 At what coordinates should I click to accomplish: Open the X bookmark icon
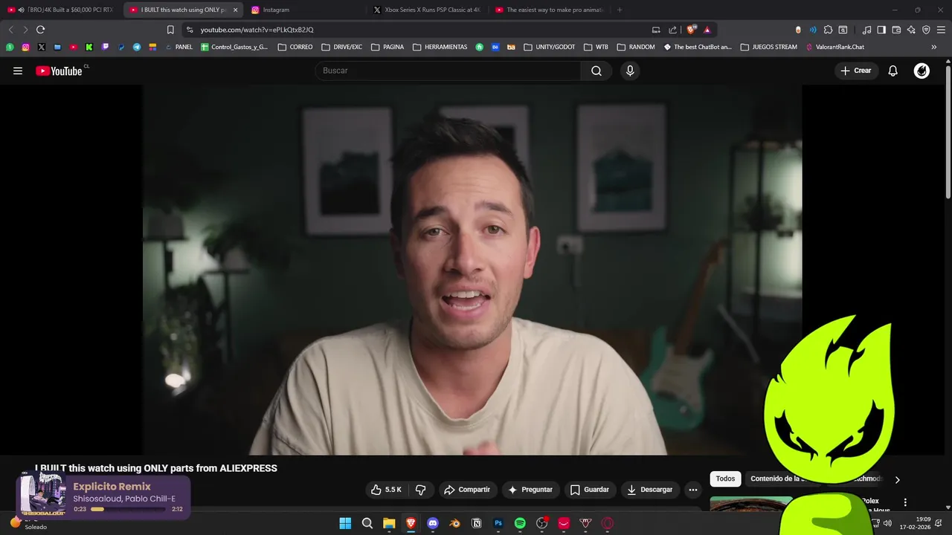point(42,47)
